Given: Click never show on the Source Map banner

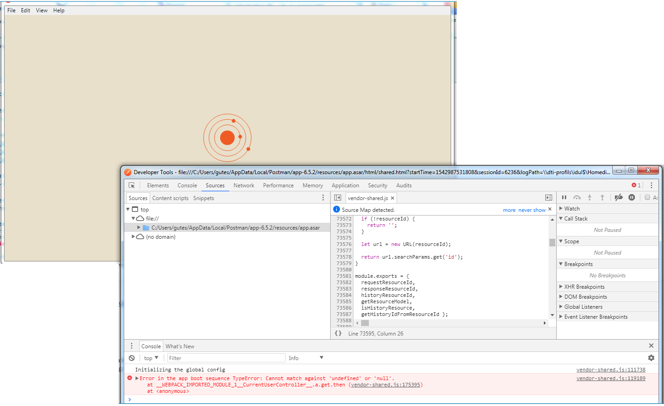Looking at the screenshot, I should coord(532,210).
